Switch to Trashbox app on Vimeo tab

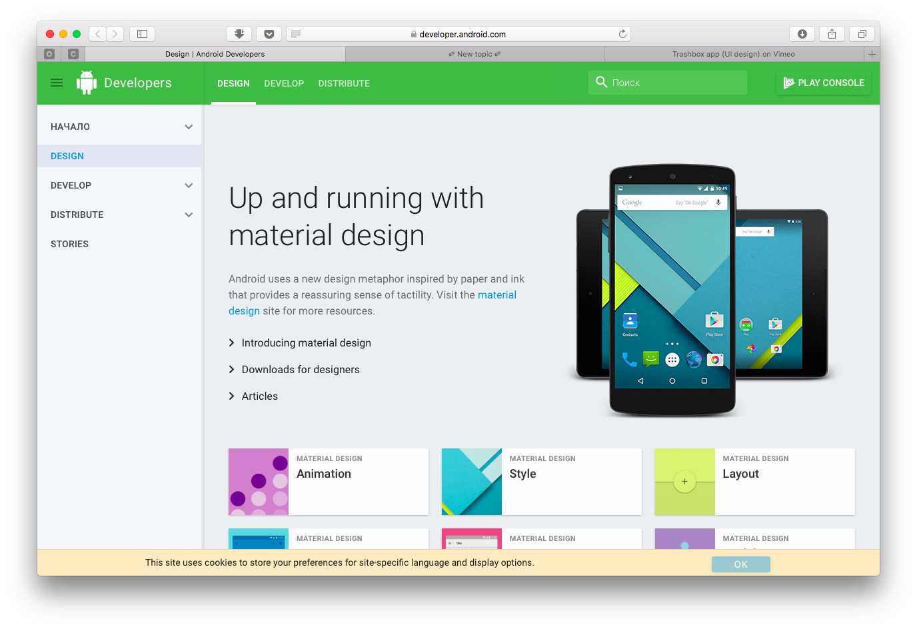(x=734, y=54)
